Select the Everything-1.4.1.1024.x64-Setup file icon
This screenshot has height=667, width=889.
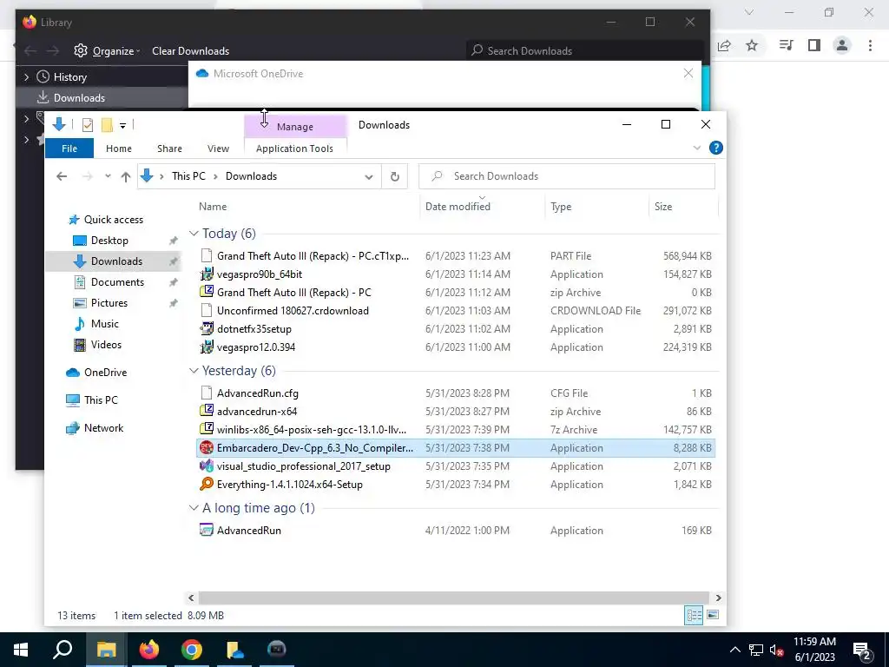[207, 485]
